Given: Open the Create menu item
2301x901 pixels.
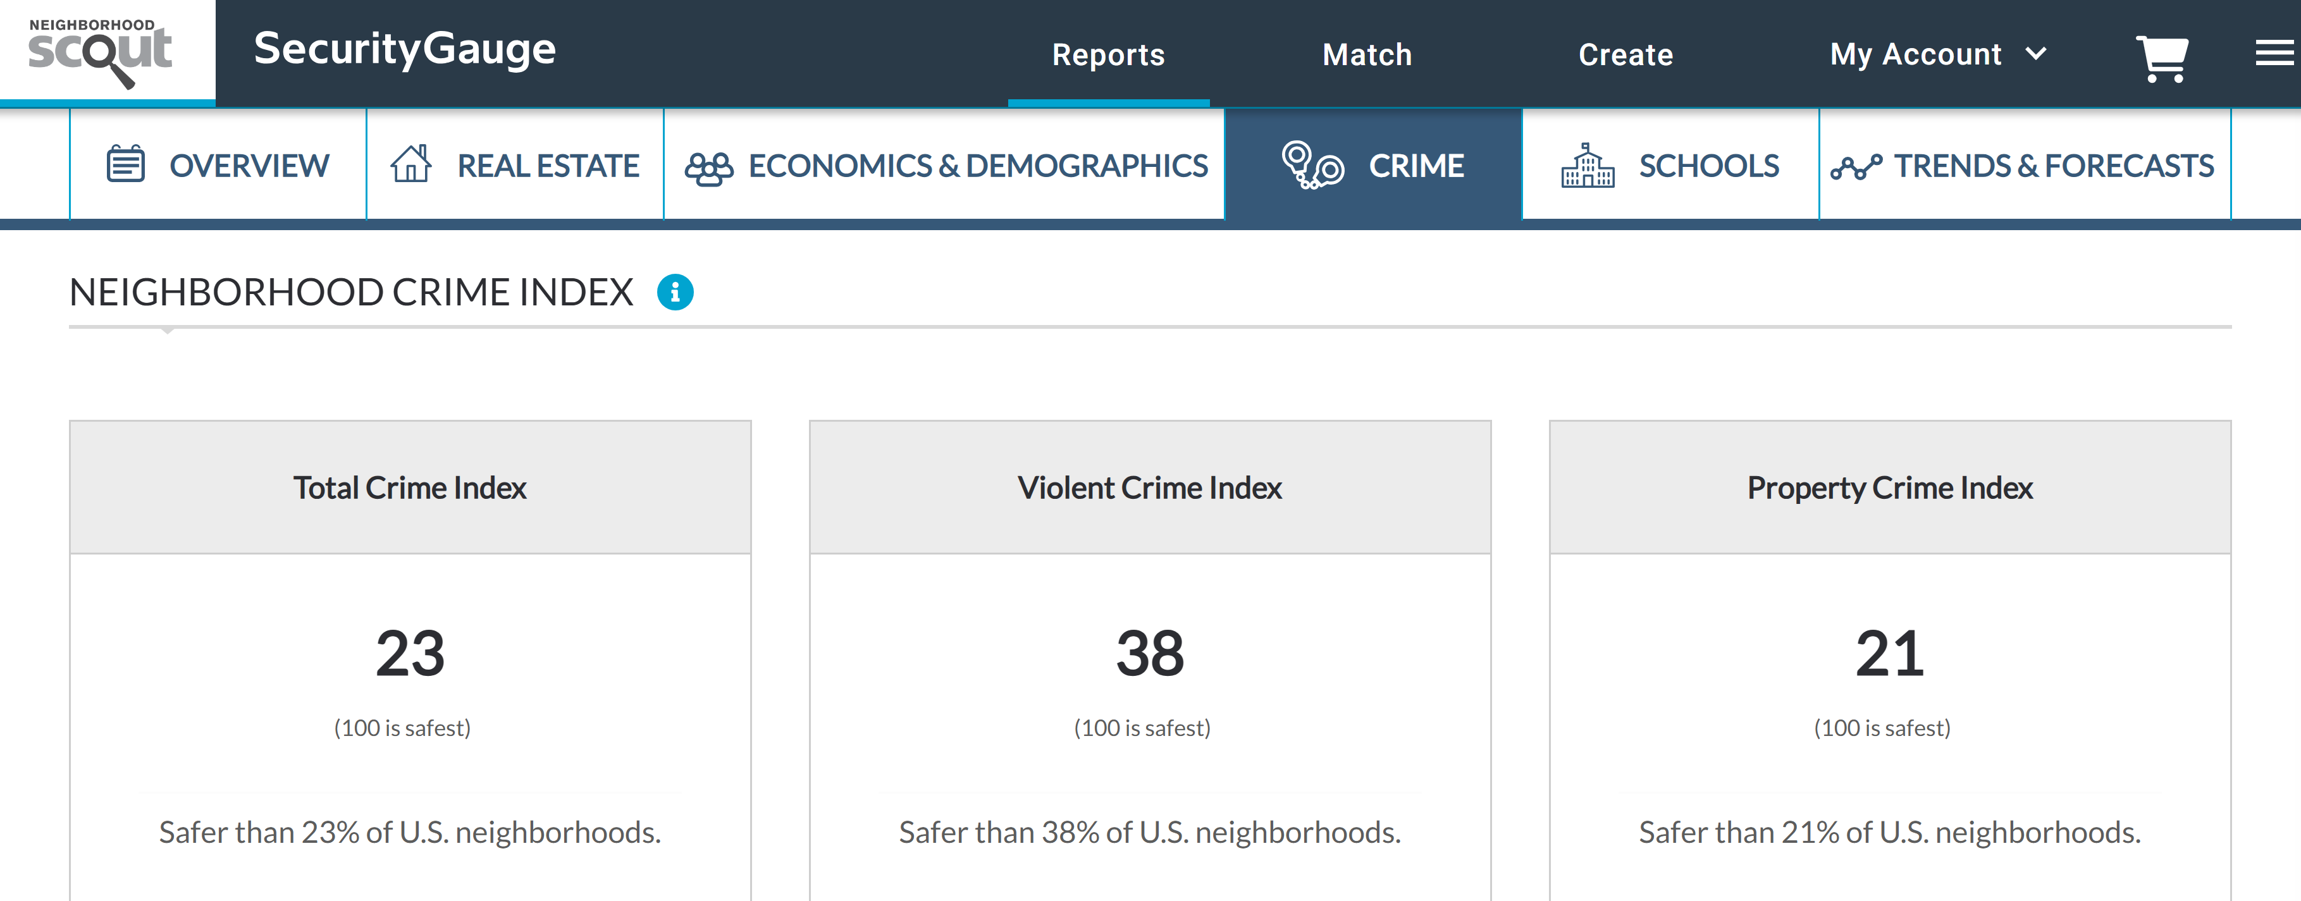Looking at the screenshot, I should click(x=1625, y=54).
